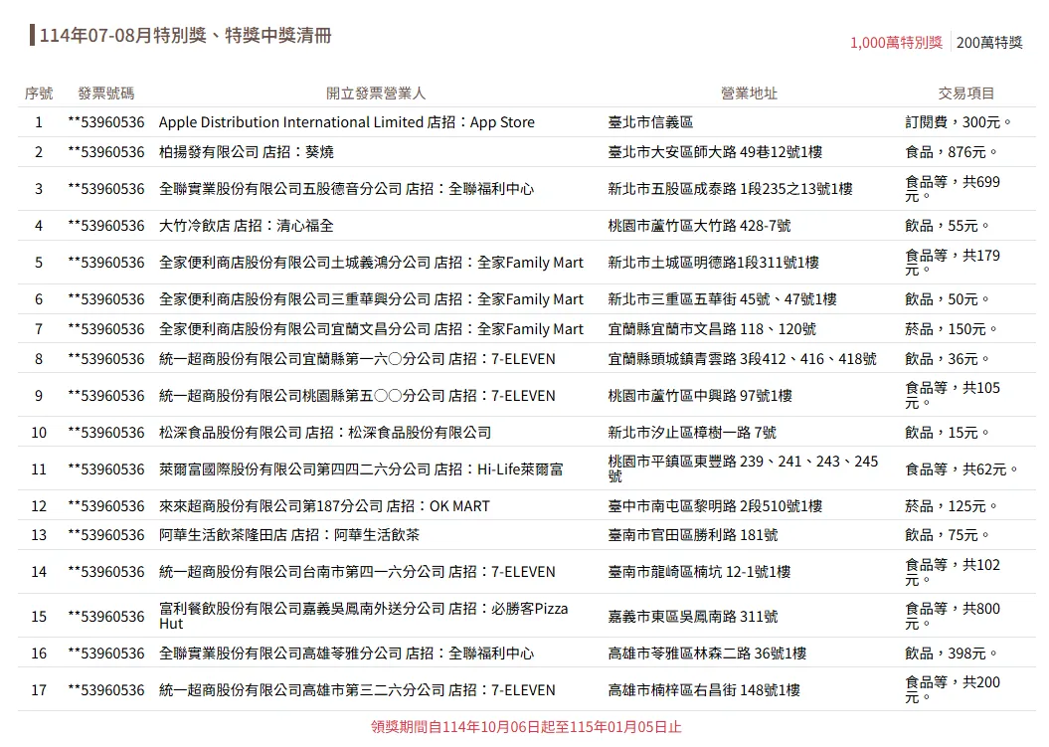Click the 序號 column header

[39, 93]
